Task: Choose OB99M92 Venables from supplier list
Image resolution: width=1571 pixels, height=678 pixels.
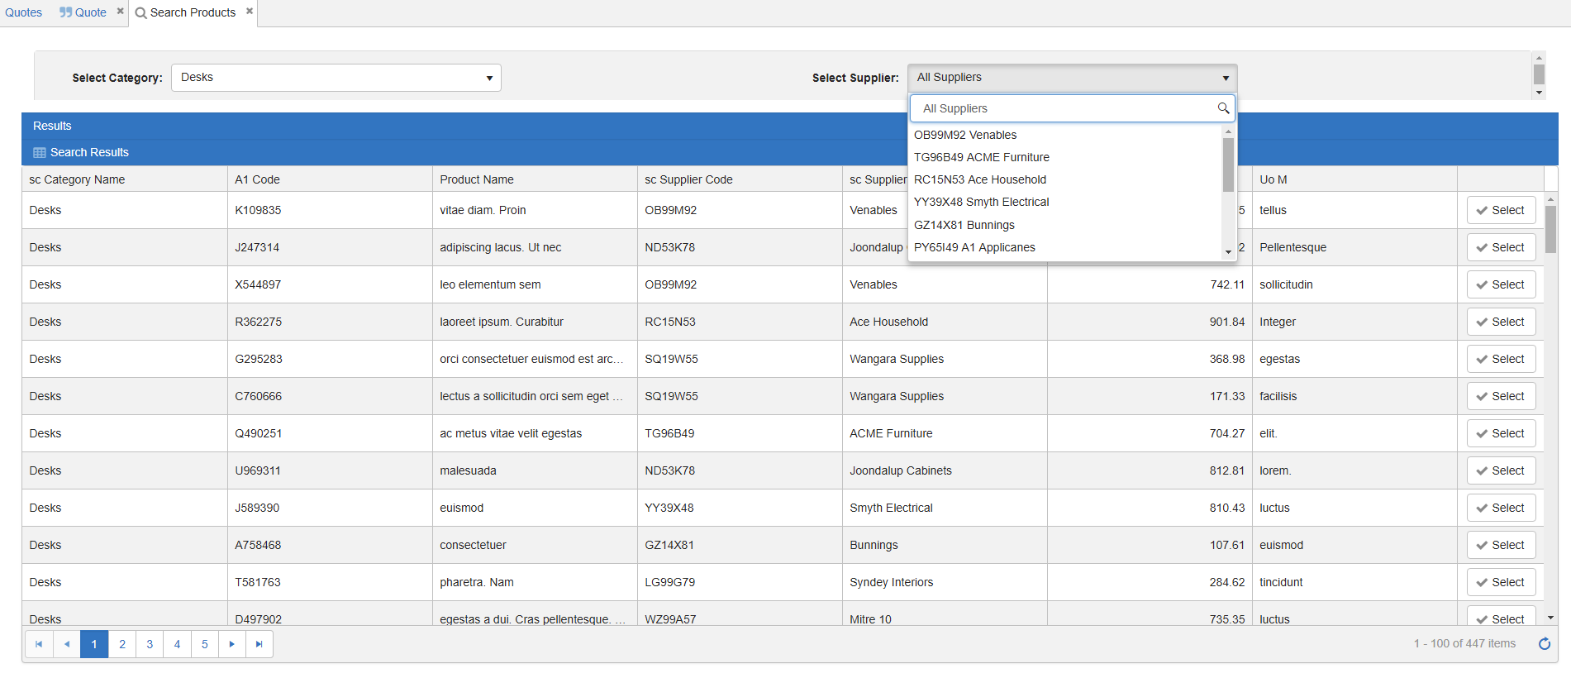Action: point(1064,135)
